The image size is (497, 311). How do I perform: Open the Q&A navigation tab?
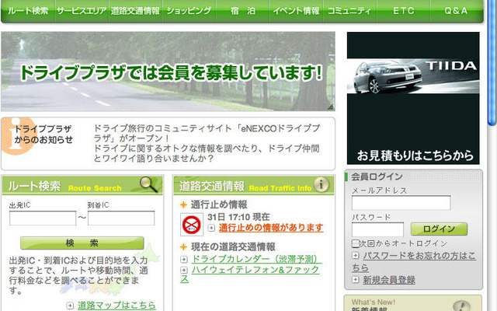[457, 11]
